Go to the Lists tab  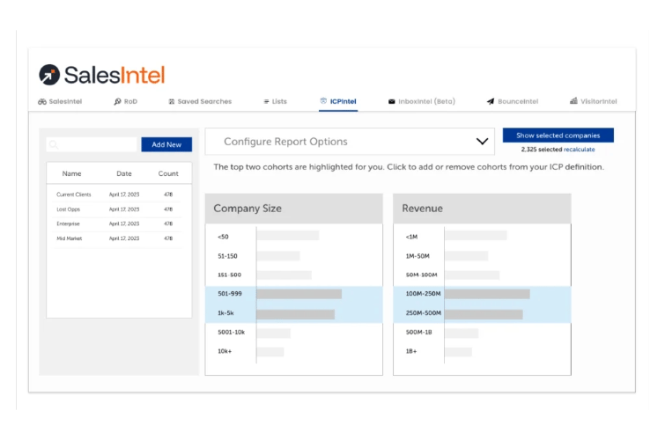click(275, 102)
